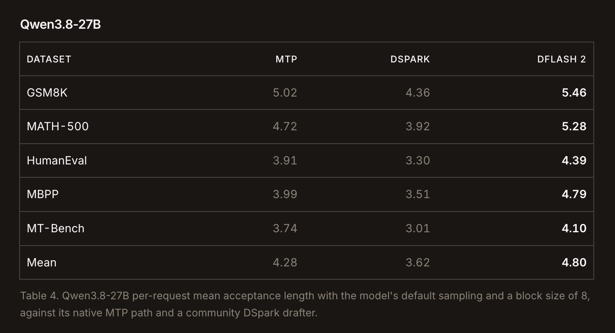Click the HumanEval dataset cell
This screenshot has width=615, height=333.
(57, 161)
